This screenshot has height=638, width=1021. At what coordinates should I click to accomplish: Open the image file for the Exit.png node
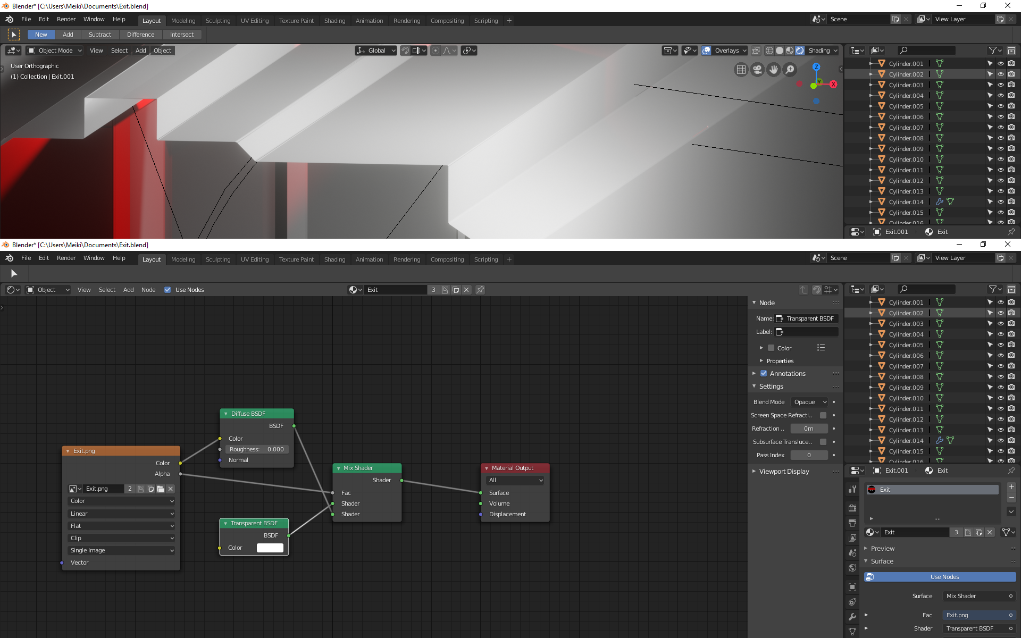click(161, 489)
